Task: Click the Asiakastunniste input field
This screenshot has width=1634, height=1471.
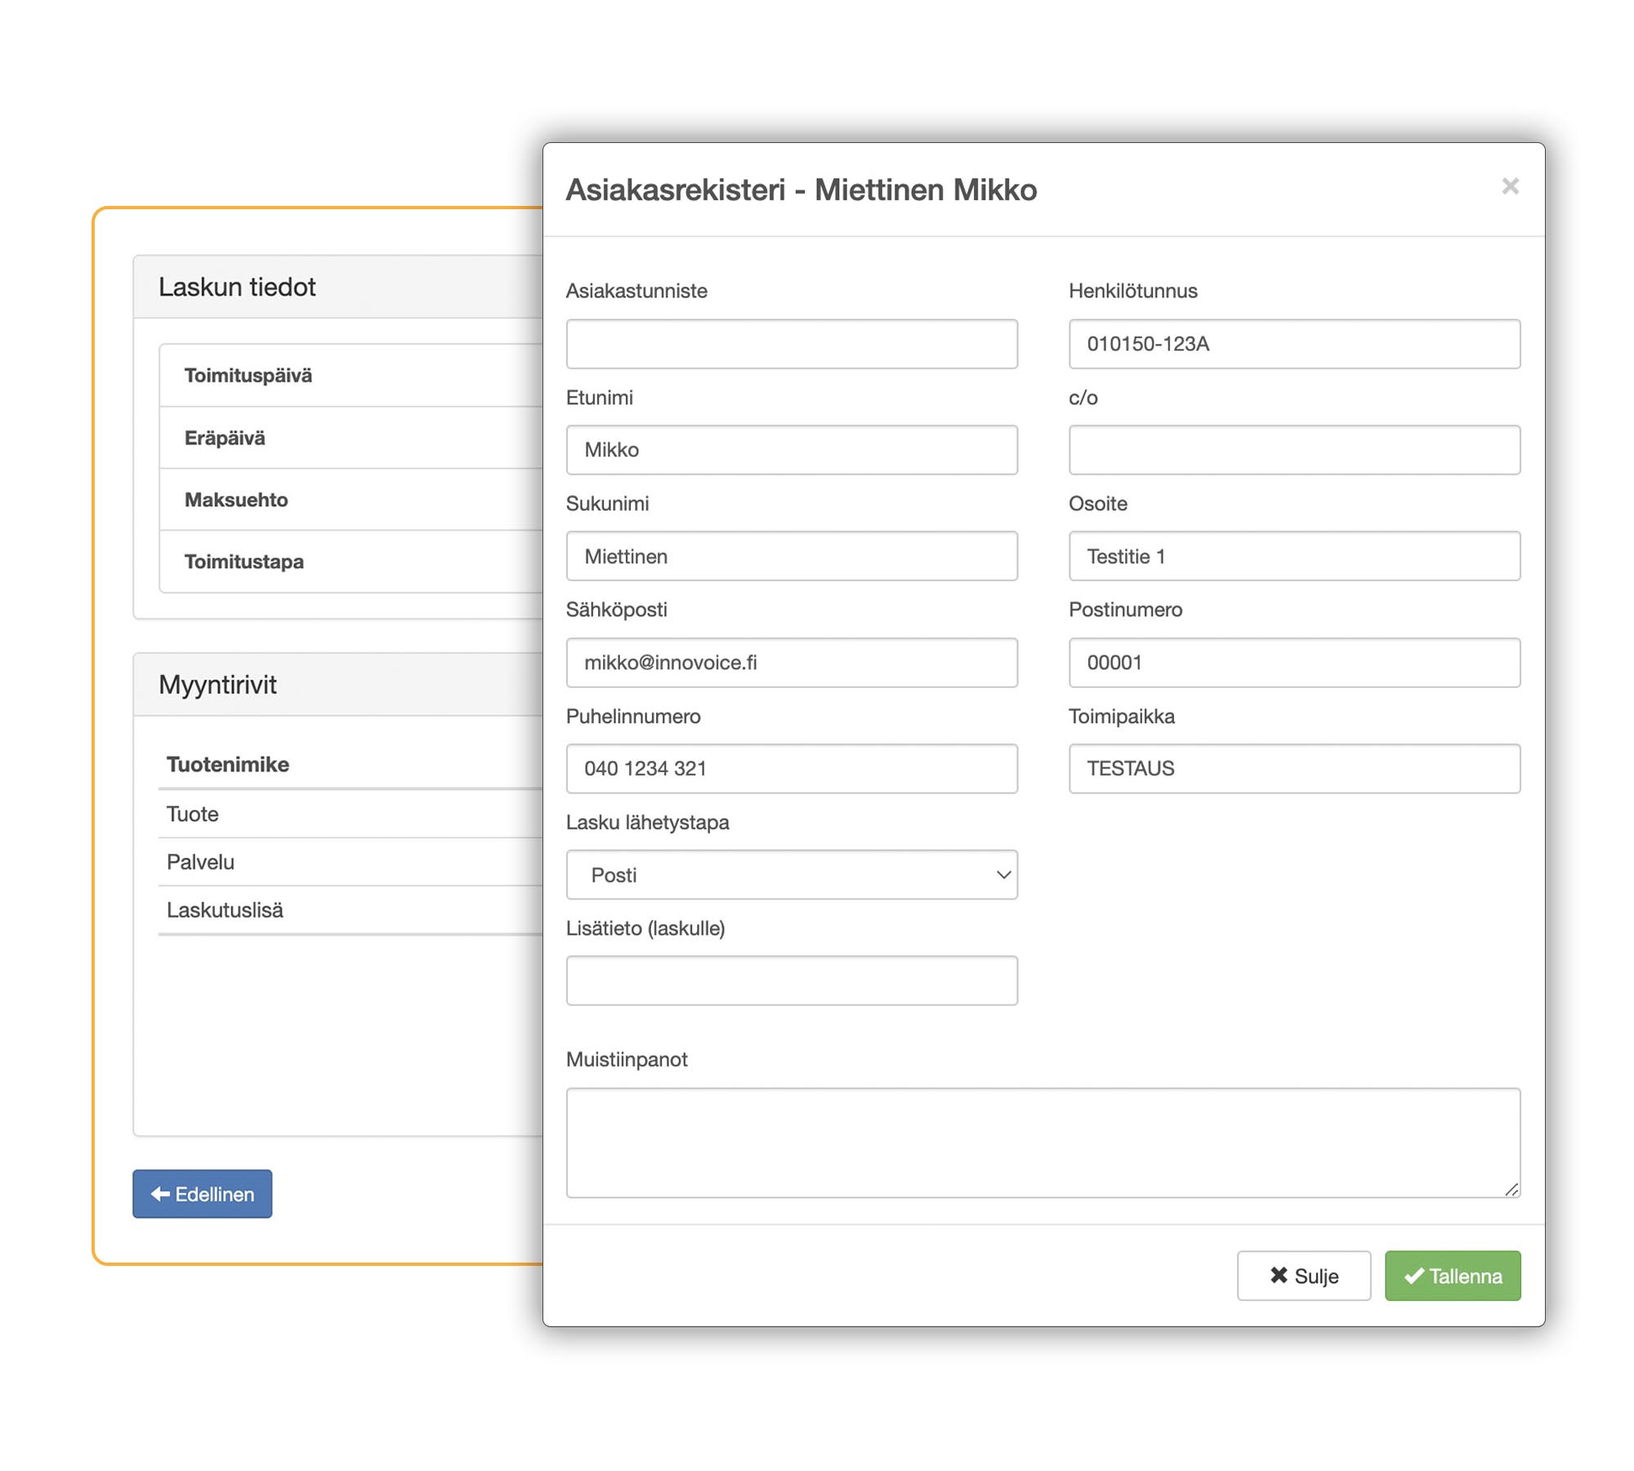Action: click(x=791, y=343)
